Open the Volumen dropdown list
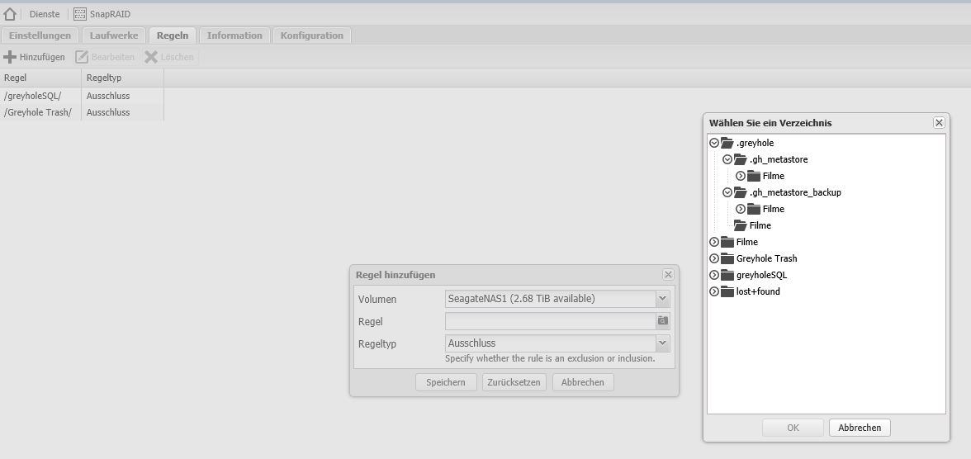The height and width of the screenshot is (459, 971). tap(663, 299)
